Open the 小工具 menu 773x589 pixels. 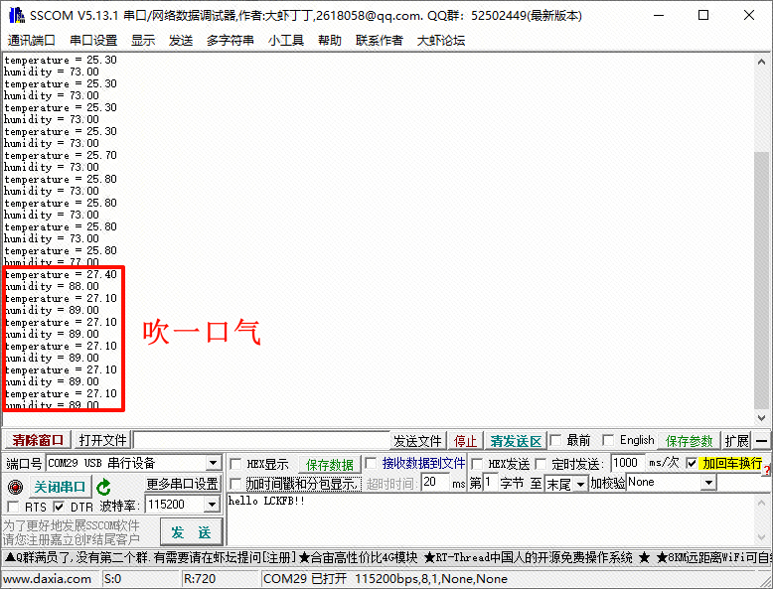click(x=285, y=40)
